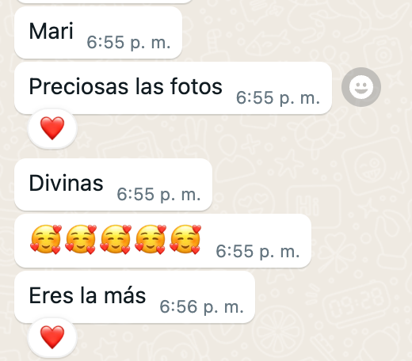Click the fourth smiling hearts emoji
The width and height of the screenshot is (412, 361).
(151, 239)
